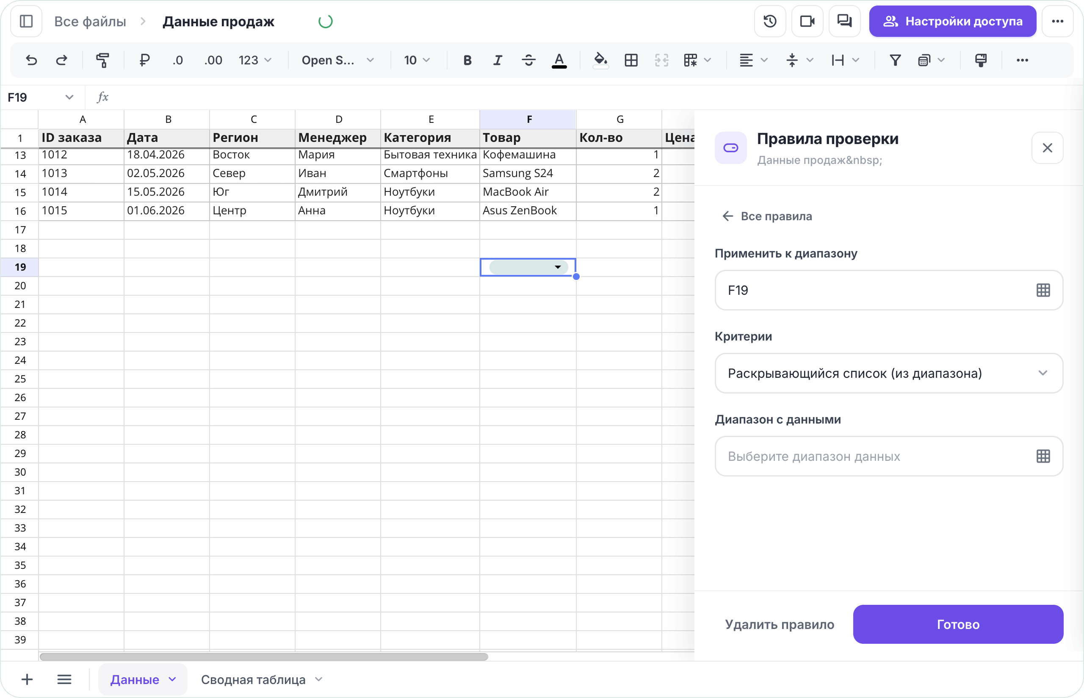1084x698 pixels.
Task: Open the Сводная таблица tab chevron menu
Action: pos(318,679)
